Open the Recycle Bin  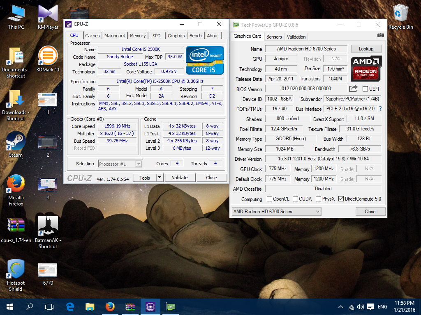pos(400,16)
